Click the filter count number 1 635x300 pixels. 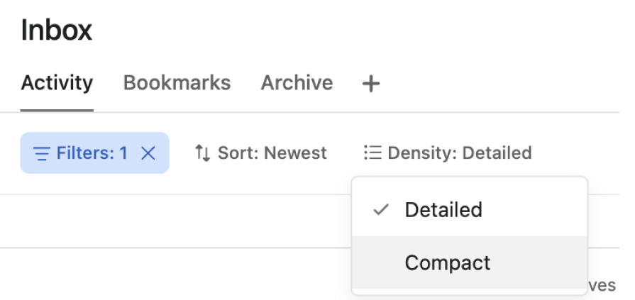(123, 153)
